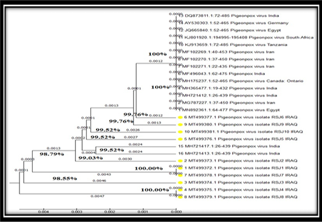Click the 0.0043 branch length value
Image resolution: width=322 pixels, height=222 pixels.
click(x=104, y=175)
